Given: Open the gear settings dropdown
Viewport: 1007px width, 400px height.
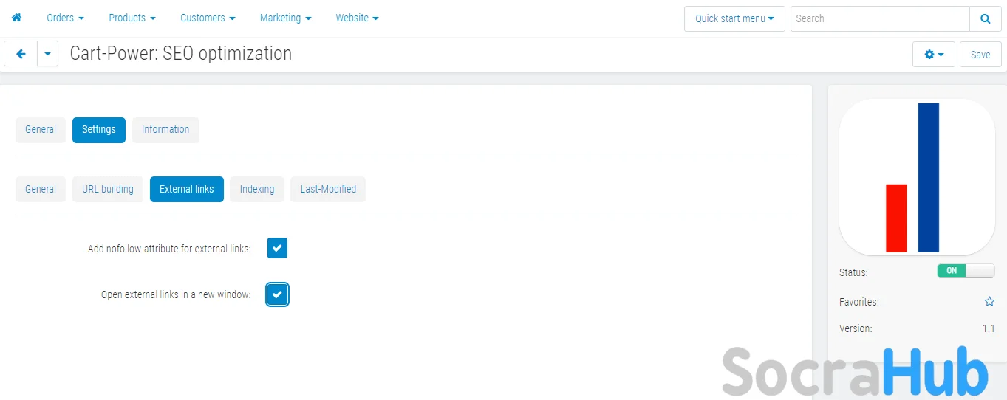Looking at the screenshot, I should click(x=934, y=55).
